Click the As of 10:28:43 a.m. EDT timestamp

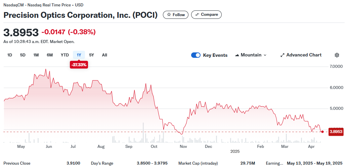click(x=39, y=42)
